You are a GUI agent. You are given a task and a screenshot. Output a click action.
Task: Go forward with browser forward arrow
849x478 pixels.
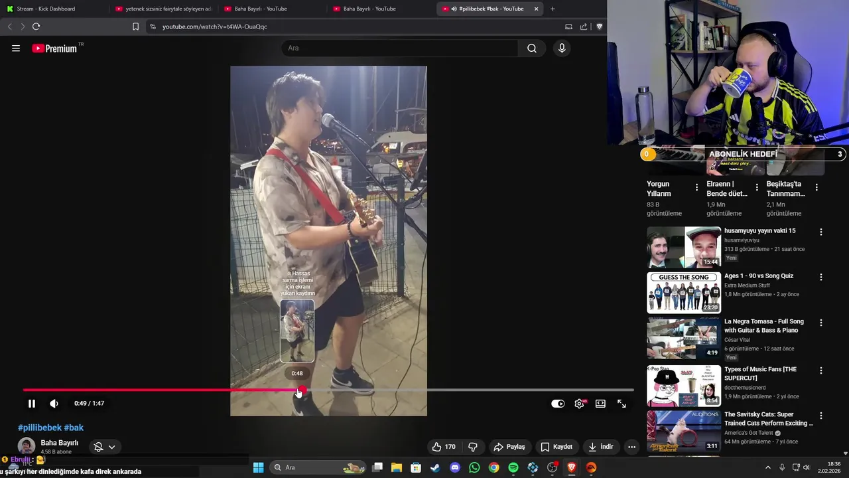23,27
